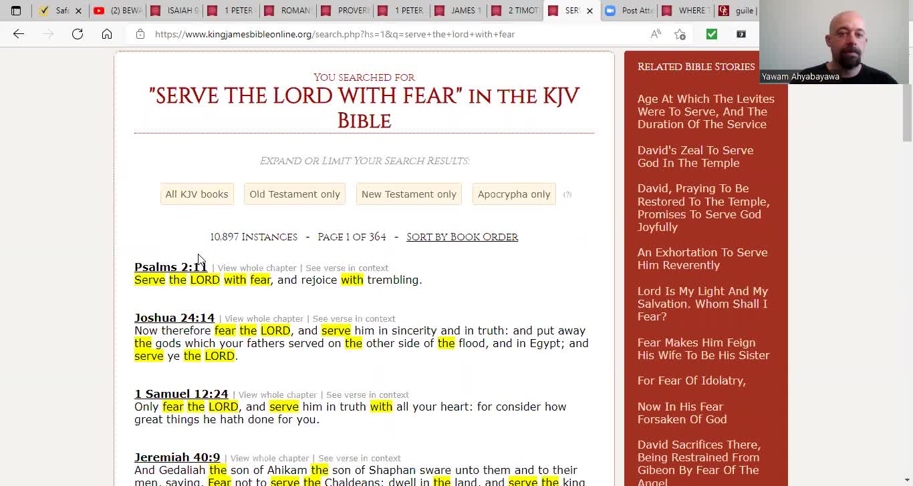This screenshot has width=913, height=486.
Task: Click Yawam Ahyabayawa video thumbnail
Action: click(x=836, y=41)
